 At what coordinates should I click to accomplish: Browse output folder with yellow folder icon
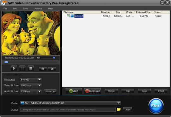(x=119, y=109)
